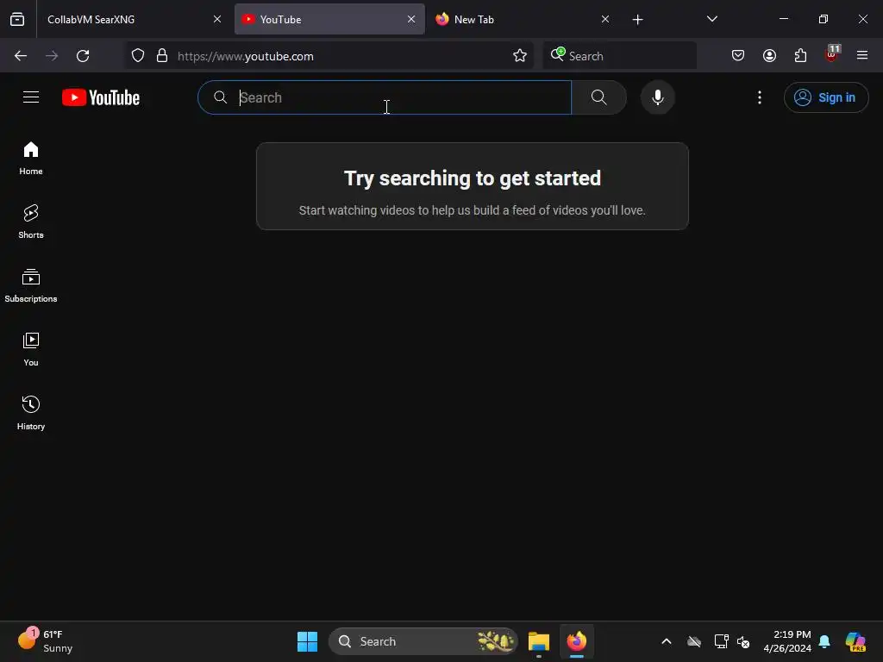Open Windows Start menu
The width and height of the screenshot is (883, 662).
(308, 641)
